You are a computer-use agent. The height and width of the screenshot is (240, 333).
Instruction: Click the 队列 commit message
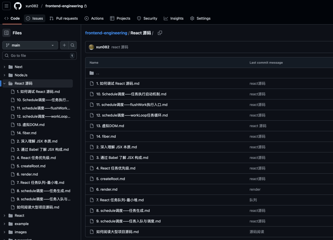pyautogui.click(x=253, y=200)
